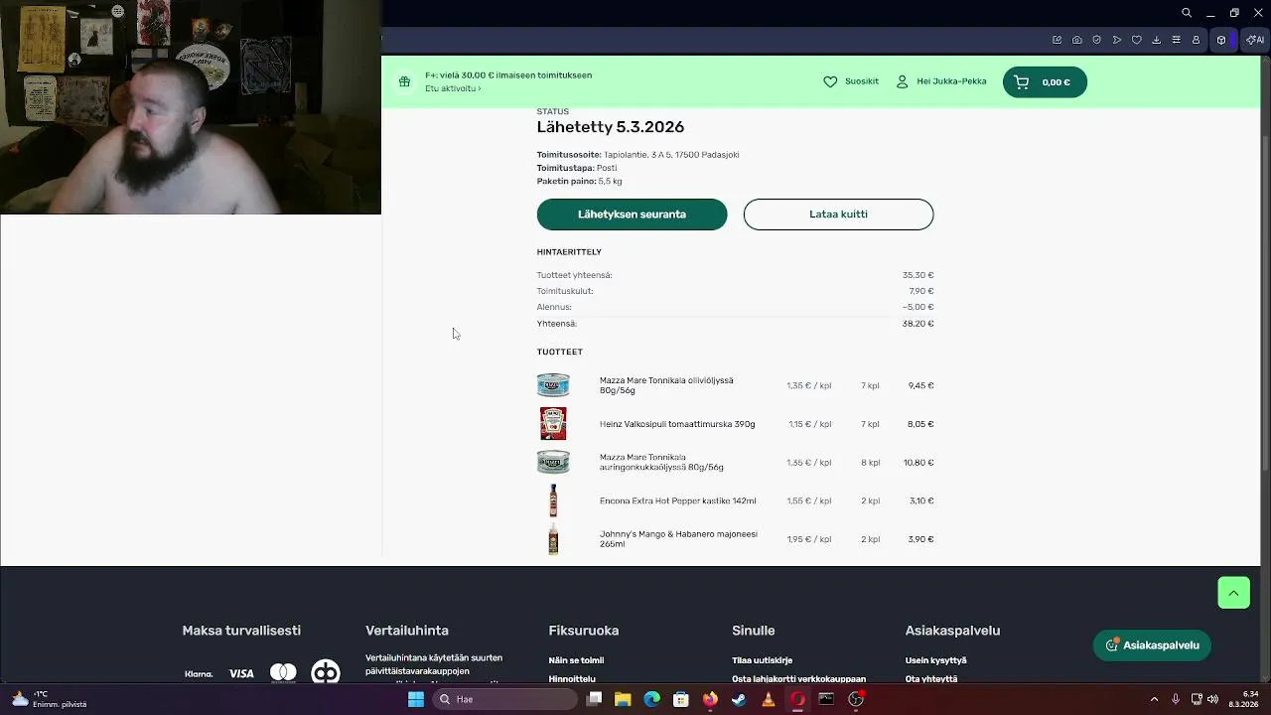
Task: Expand hidden system tray icons
Action: coord(1154,699)
